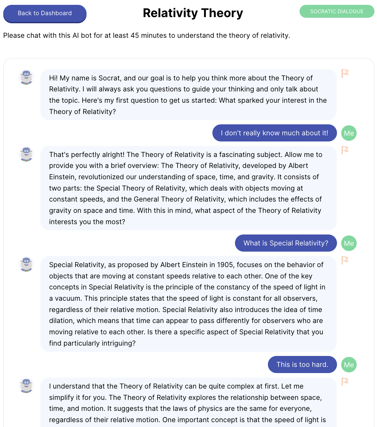Click the bot reply mentioning General Theory of Relativity
This screenshot has width=377, height=427.
click(188, 188)
